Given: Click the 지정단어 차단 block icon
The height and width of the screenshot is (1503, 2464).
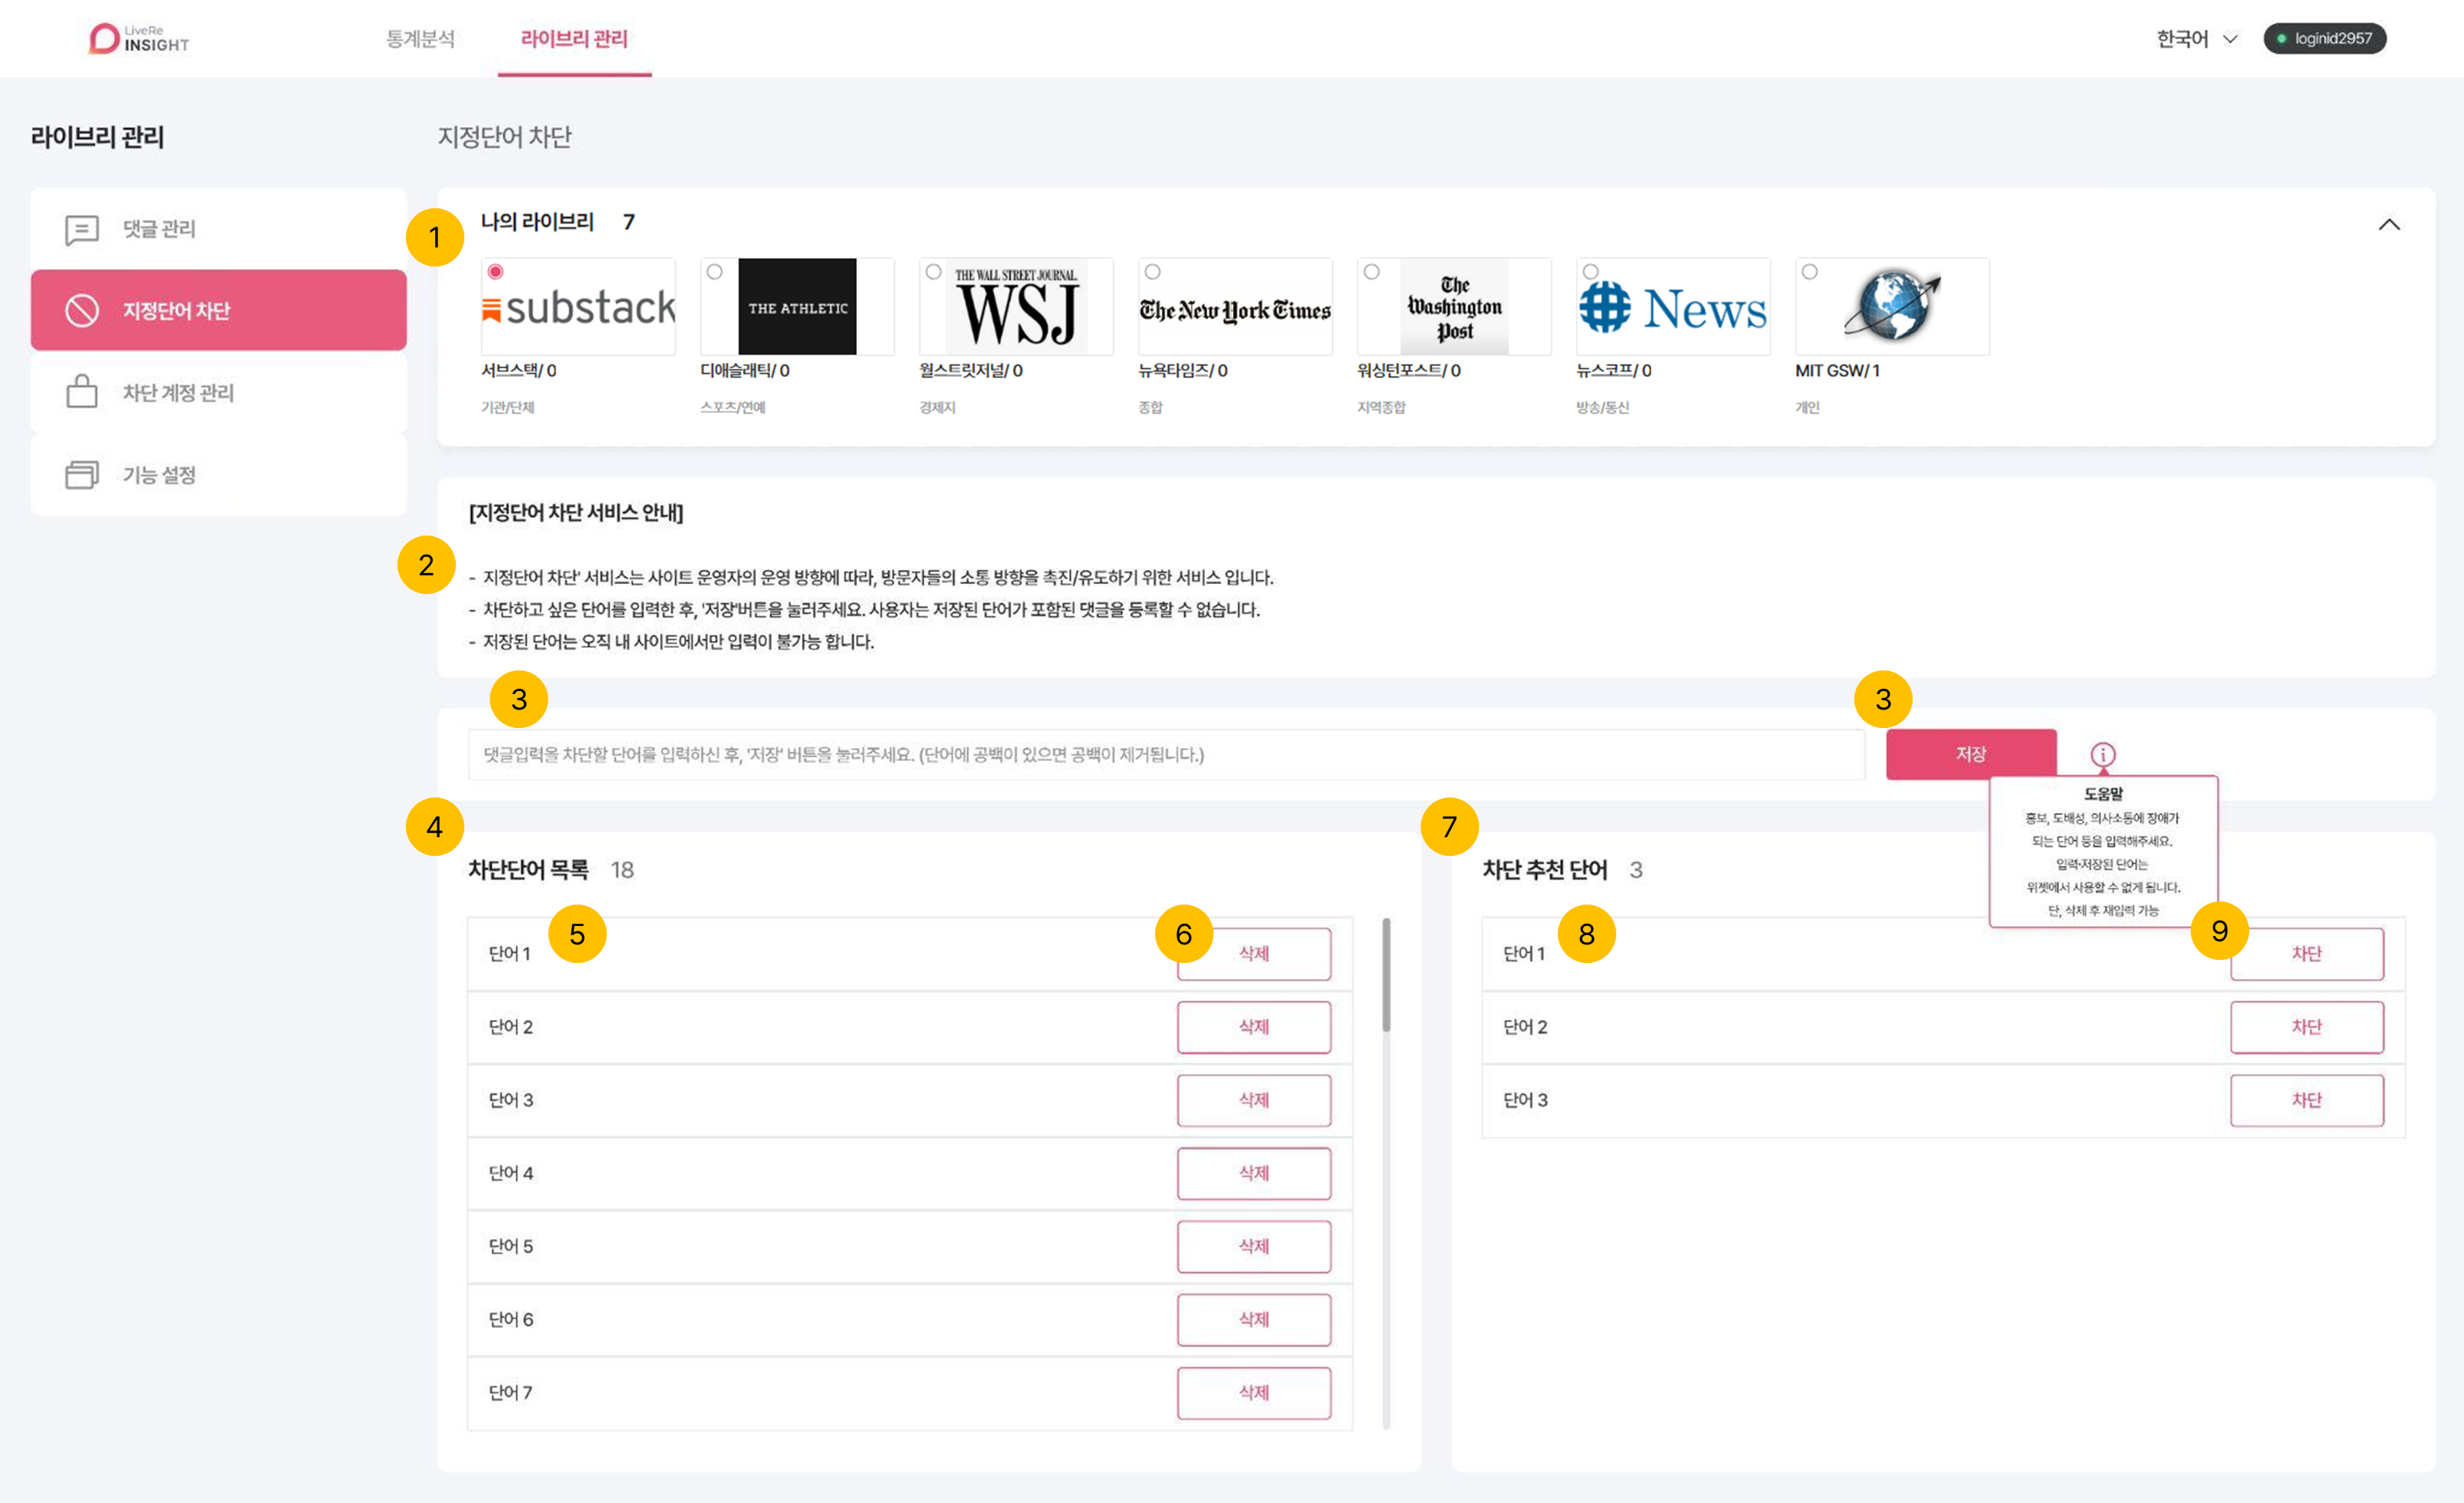Looking at the screenshot, I should tap(82, 310).
